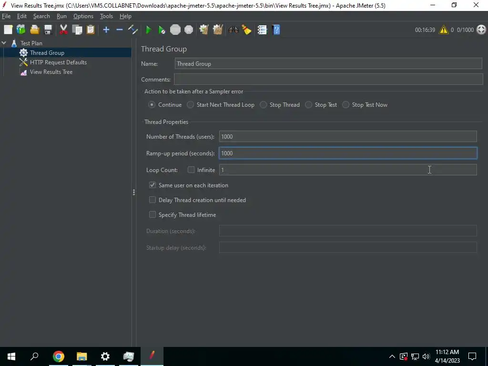Enable the Infinite loop checkbox
Image resolution: width=488 pixels, height=366 pixels.
[x=191, y=170]
